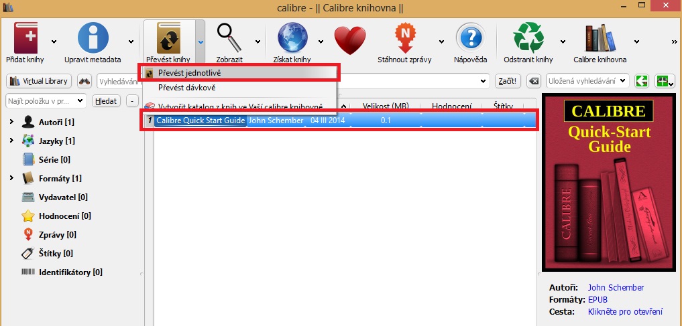Click the Vydavatel typewriter icon
Viewport: 682px width, 326px height.
tap(28, 197)
